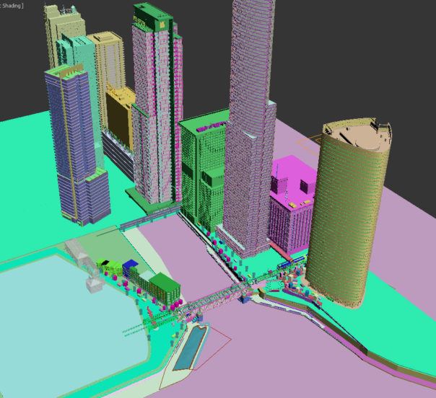Click the light blue water surface
This screenshot has height=398, width=436.
tap(65, 317)
